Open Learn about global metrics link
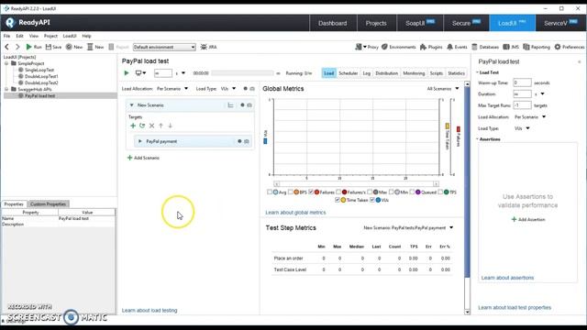 (295, 213)
